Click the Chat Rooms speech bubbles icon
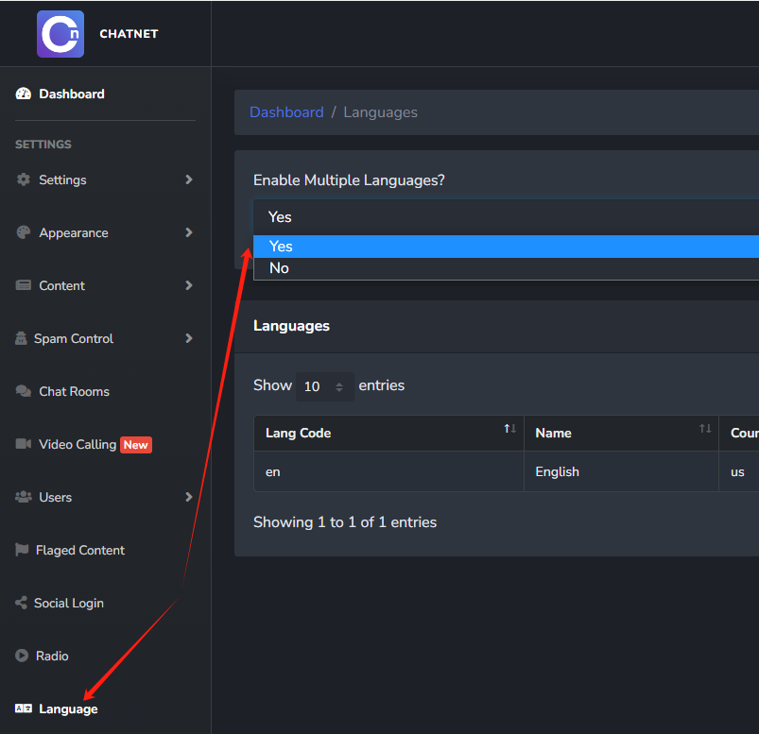The image size is (759, 734). (x=24, y=391)
